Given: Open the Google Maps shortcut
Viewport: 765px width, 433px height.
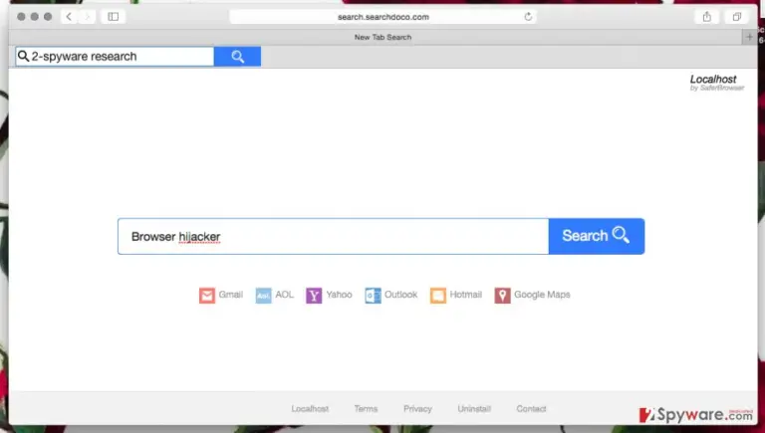Looking at the screenshot, I should [532, 295].
